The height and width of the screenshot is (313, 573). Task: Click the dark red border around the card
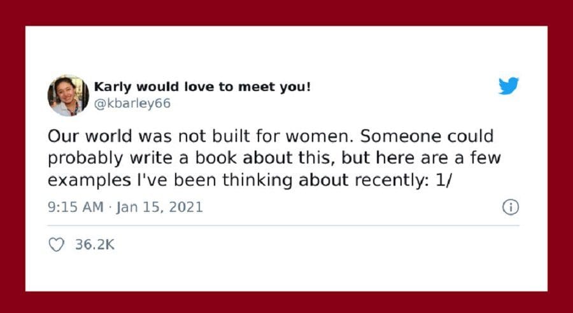tap(286, 13)
